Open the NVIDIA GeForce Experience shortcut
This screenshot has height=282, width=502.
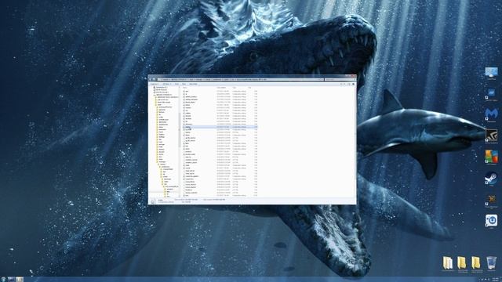491,136
